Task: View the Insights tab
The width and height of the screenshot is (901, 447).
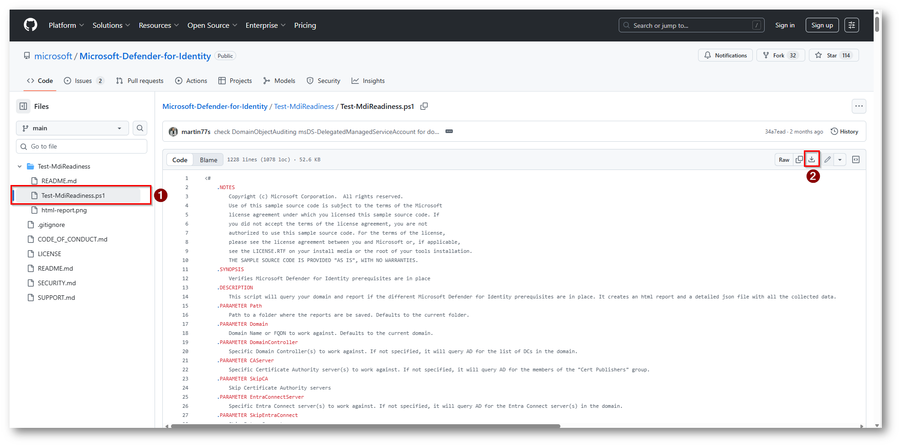Action: click(368, 81)
